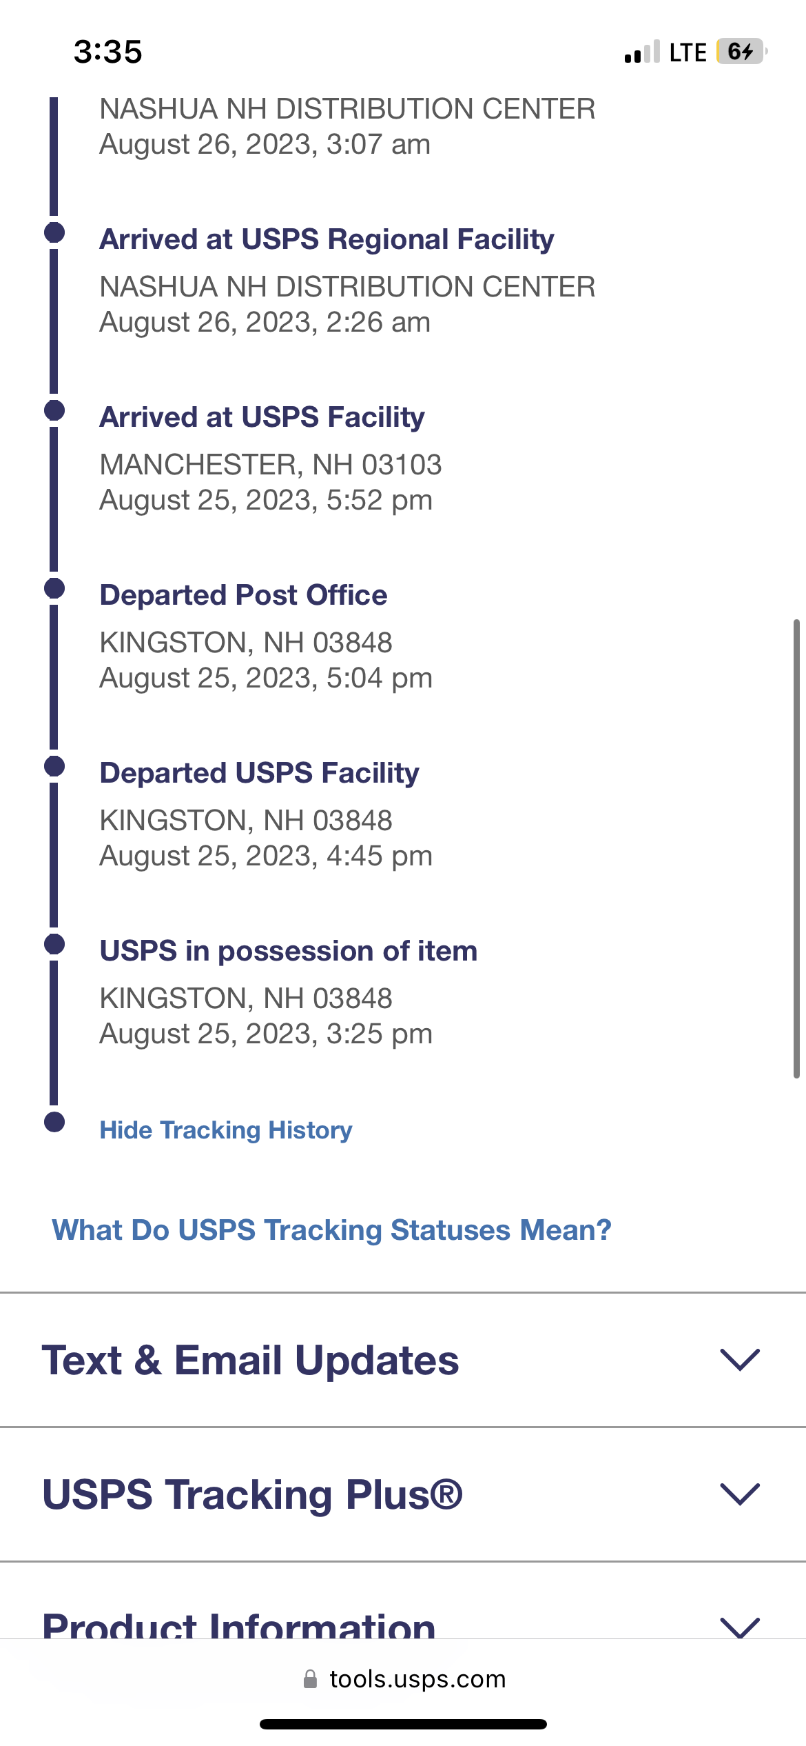Image resolution: width=806 pixels, height=1746 pixels.
Task: Click the page scrollbar on right edge
Action: point(796,849)
